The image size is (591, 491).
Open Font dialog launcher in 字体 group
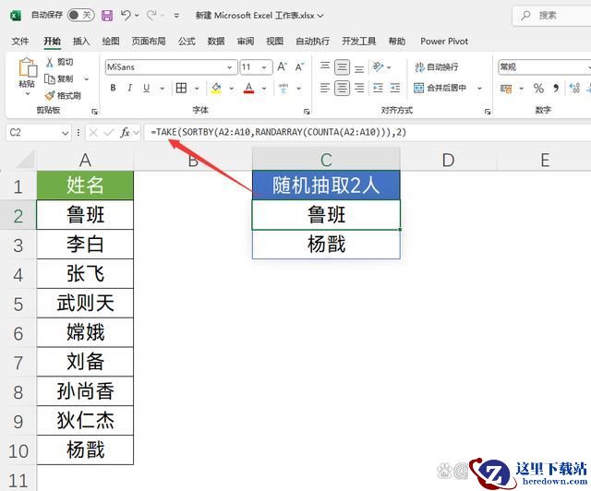pyautogui.click(x=307, y=112)
